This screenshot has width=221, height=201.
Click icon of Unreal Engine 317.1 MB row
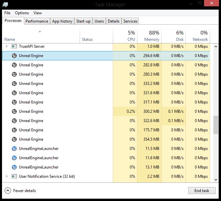tap(14, 102)
